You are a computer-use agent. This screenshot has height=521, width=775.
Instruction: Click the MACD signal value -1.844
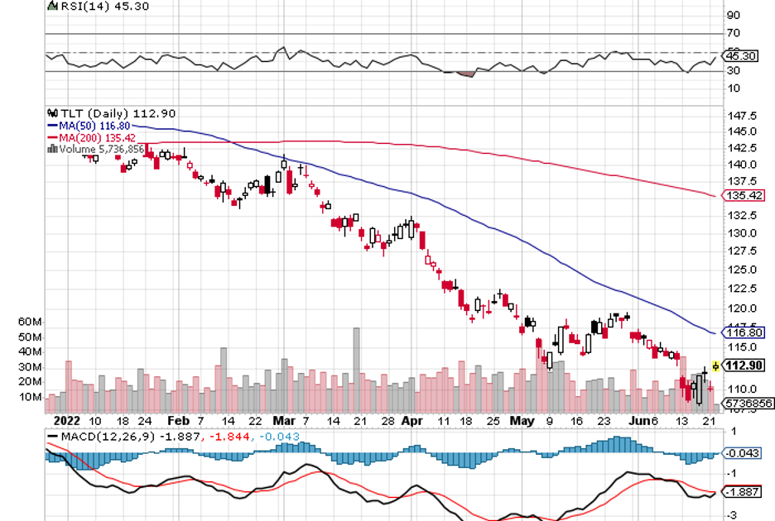tap(230, 437)
